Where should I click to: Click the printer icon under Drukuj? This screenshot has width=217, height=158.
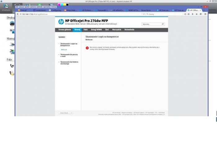point(12,23)
